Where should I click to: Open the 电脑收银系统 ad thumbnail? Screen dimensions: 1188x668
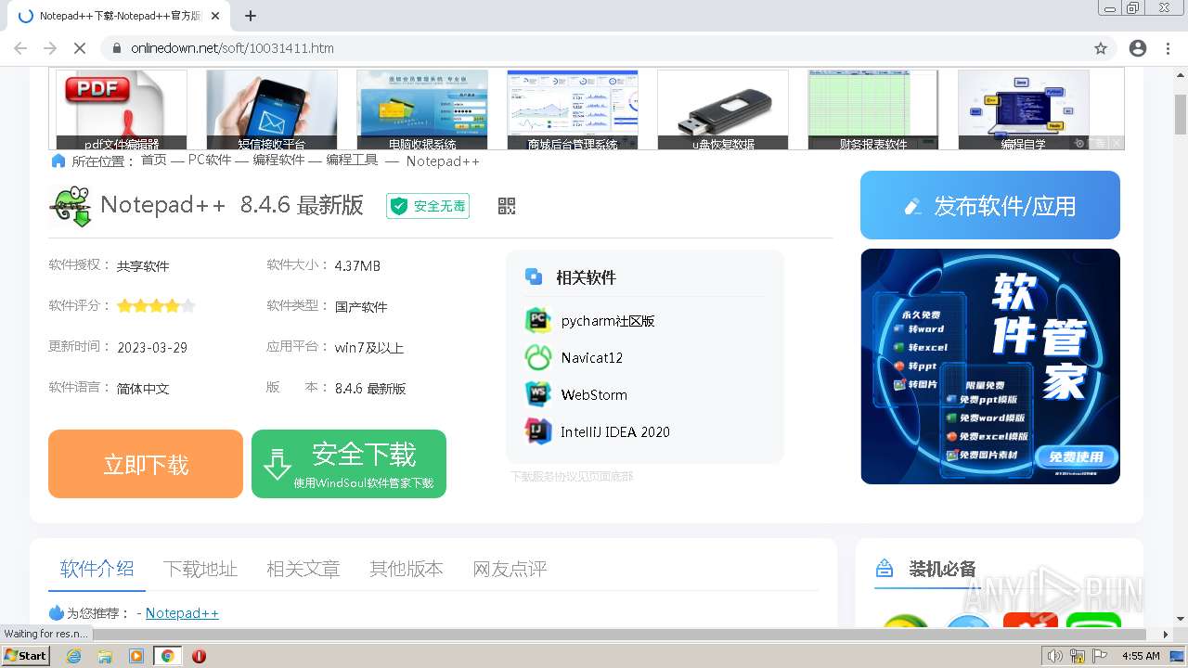point(422,109)
